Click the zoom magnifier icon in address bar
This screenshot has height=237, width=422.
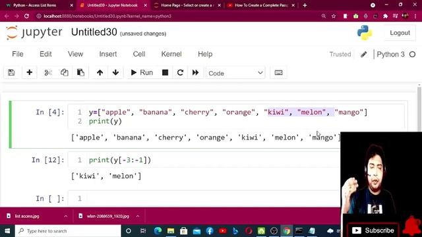coord(324,16)
